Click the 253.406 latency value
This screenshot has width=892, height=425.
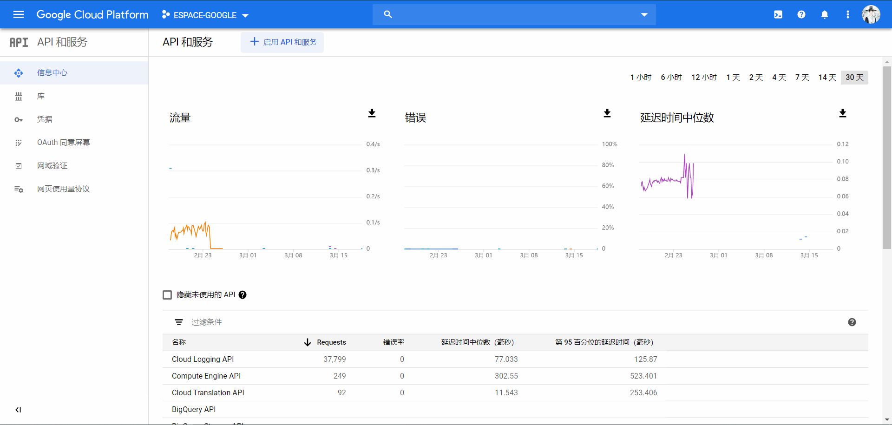(643, 393)
